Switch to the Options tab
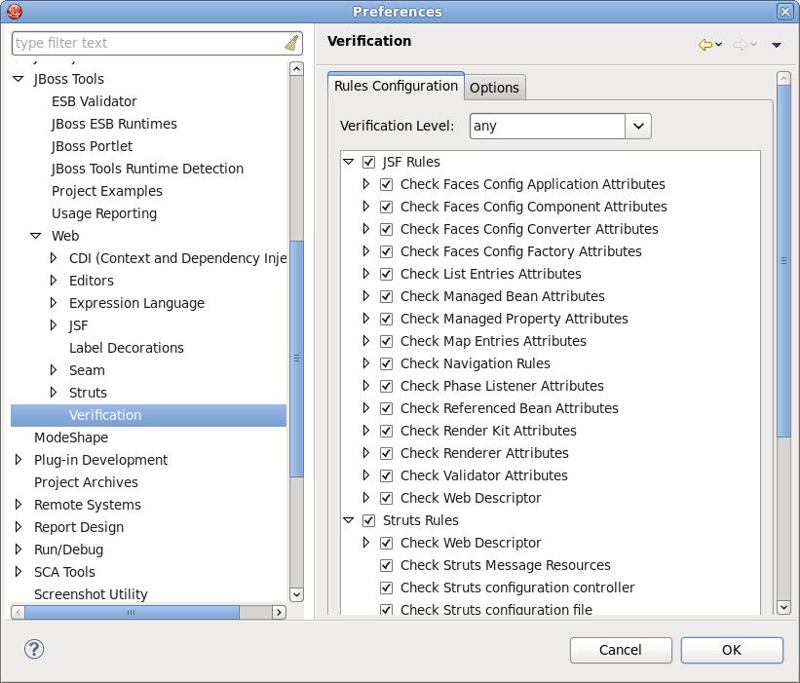Viewport: 800px width, 683px height. (x=494, y=88)
